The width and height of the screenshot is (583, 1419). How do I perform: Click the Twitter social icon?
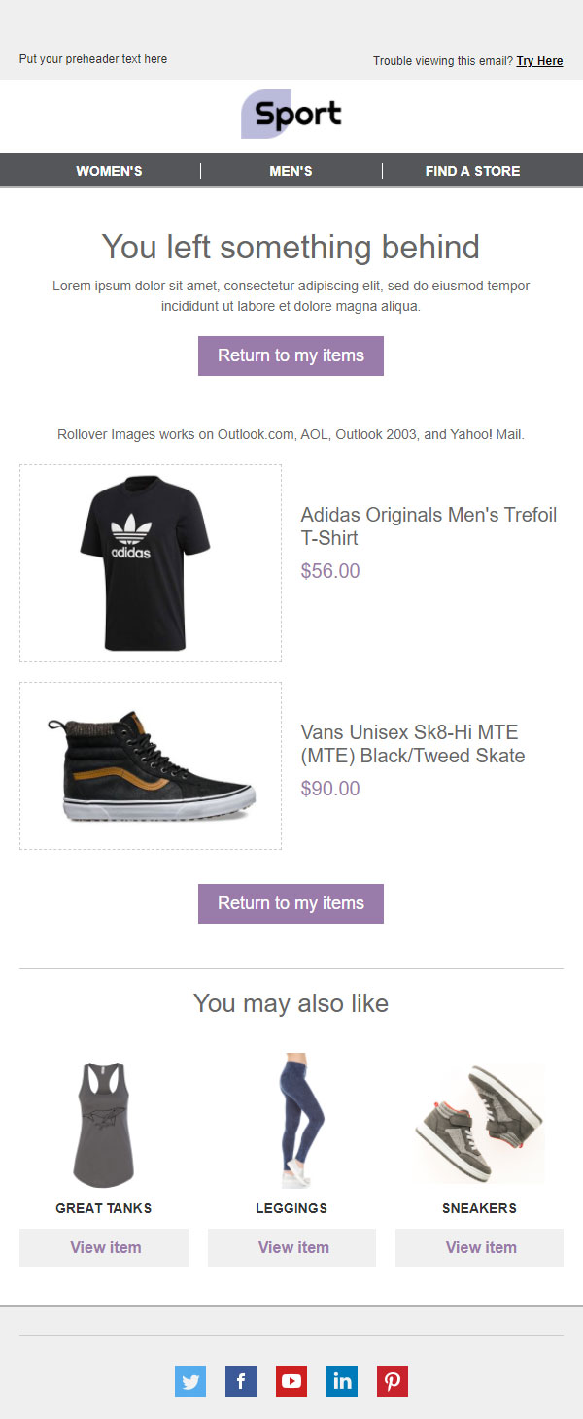click(x=190, y=1380)
